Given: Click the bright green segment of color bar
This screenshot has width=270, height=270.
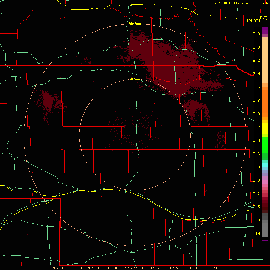Looking at the screenshot, I should [265, 145].
